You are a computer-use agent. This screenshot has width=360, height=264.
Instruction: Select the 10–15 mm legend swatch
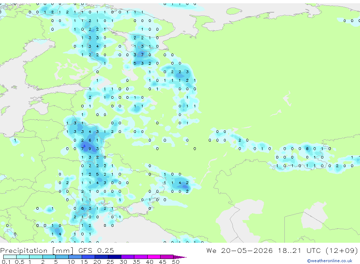(75, 257)
